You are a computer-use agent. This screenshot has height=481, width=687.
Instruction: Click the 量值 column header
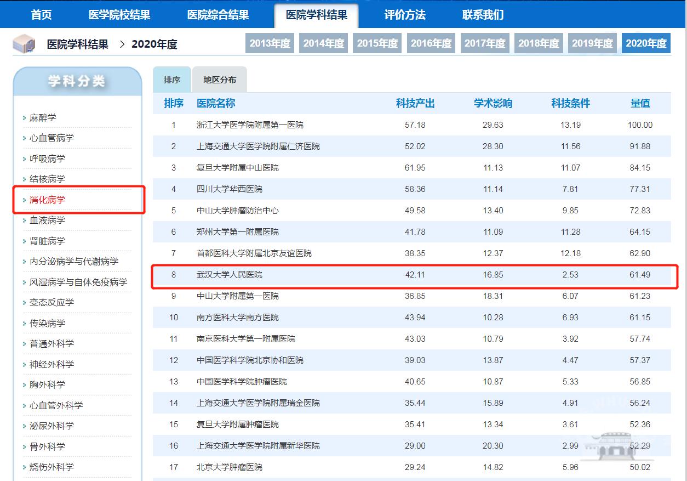640,104
